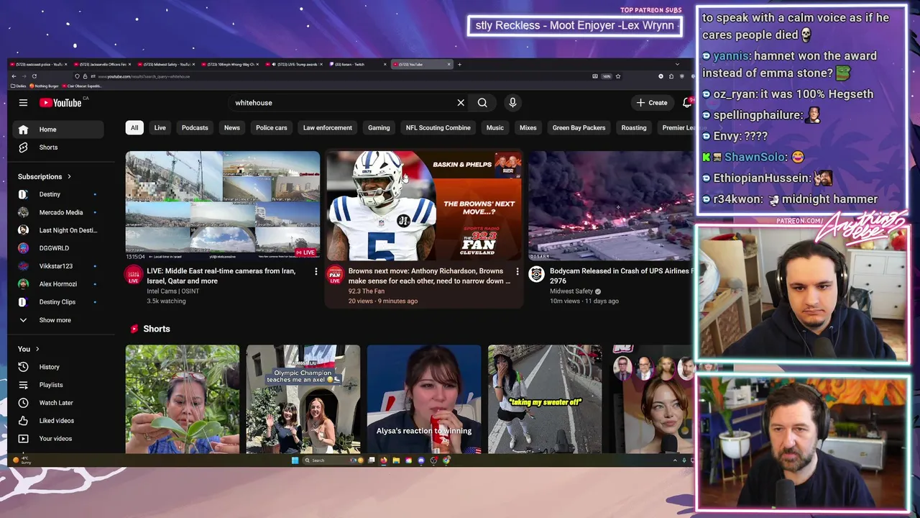Select the Live filter chip
Viewport: 920px width, 518px height.
pyautogui.click(x=160, y=127)
